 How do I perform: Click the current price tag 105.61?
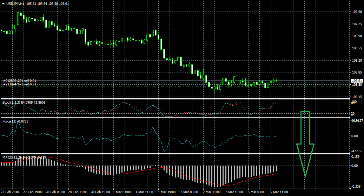[x=356, y=81]
